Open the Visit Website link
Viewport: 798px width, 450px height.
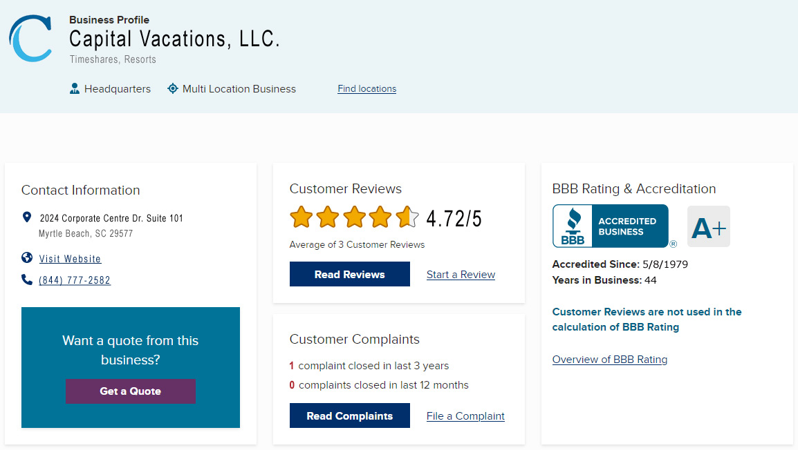pyautogui.click(x=70, y=259)
